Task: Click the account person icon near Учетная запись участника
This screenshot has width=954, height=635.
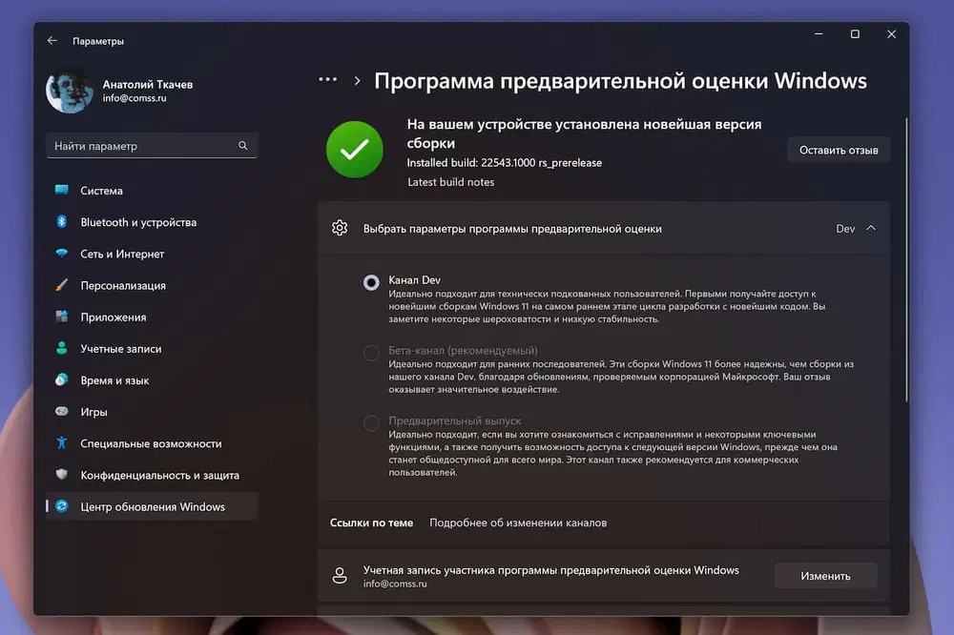Action: (x=340, y=575)
